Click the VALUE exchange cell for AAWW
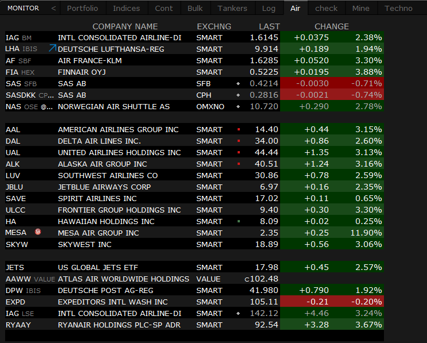Screen dimensions: 427x343 tap(208, 279)
